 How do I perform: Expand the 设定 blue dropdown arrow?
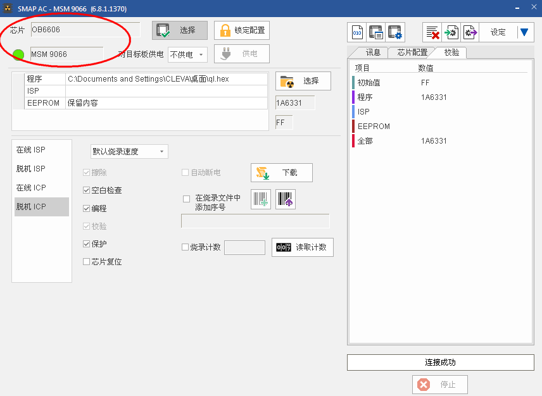tap(524, 32)
